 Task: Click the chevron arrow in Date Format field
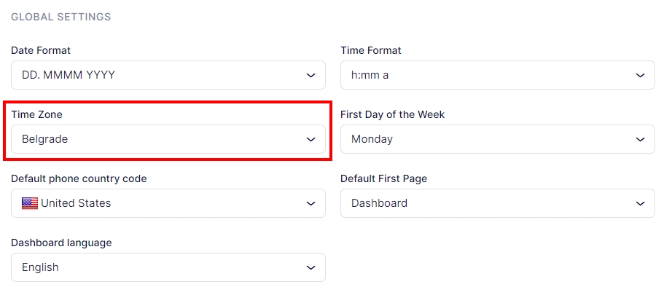coord(311,75)
